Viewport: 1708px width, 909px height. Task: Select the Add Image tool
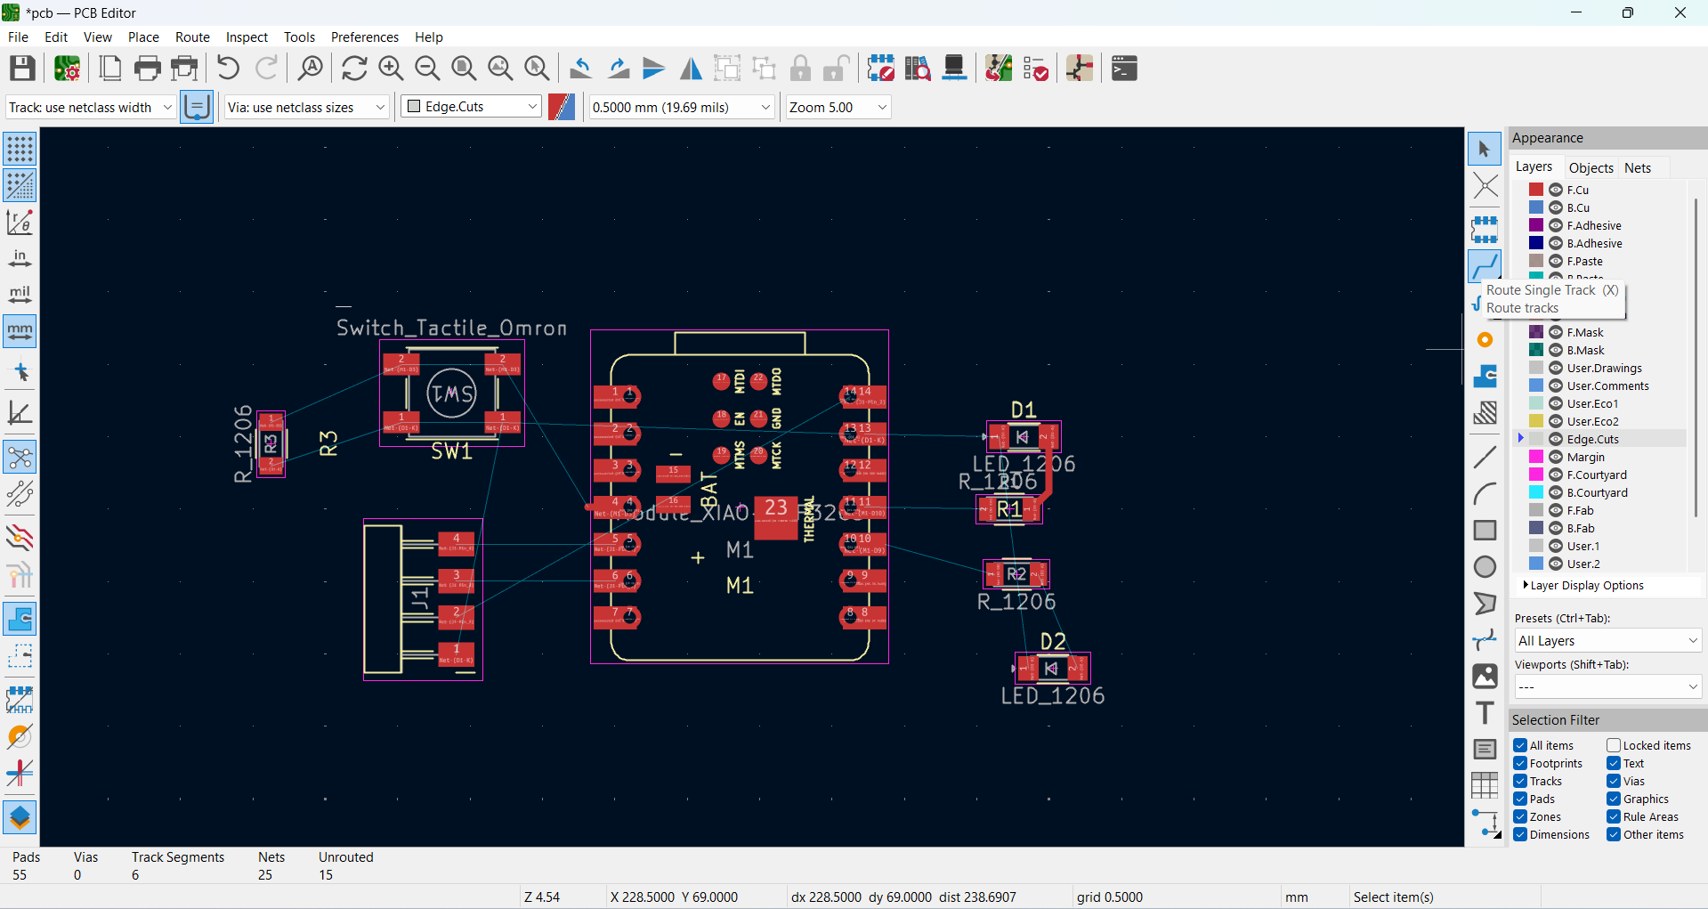pos(1485,677)
